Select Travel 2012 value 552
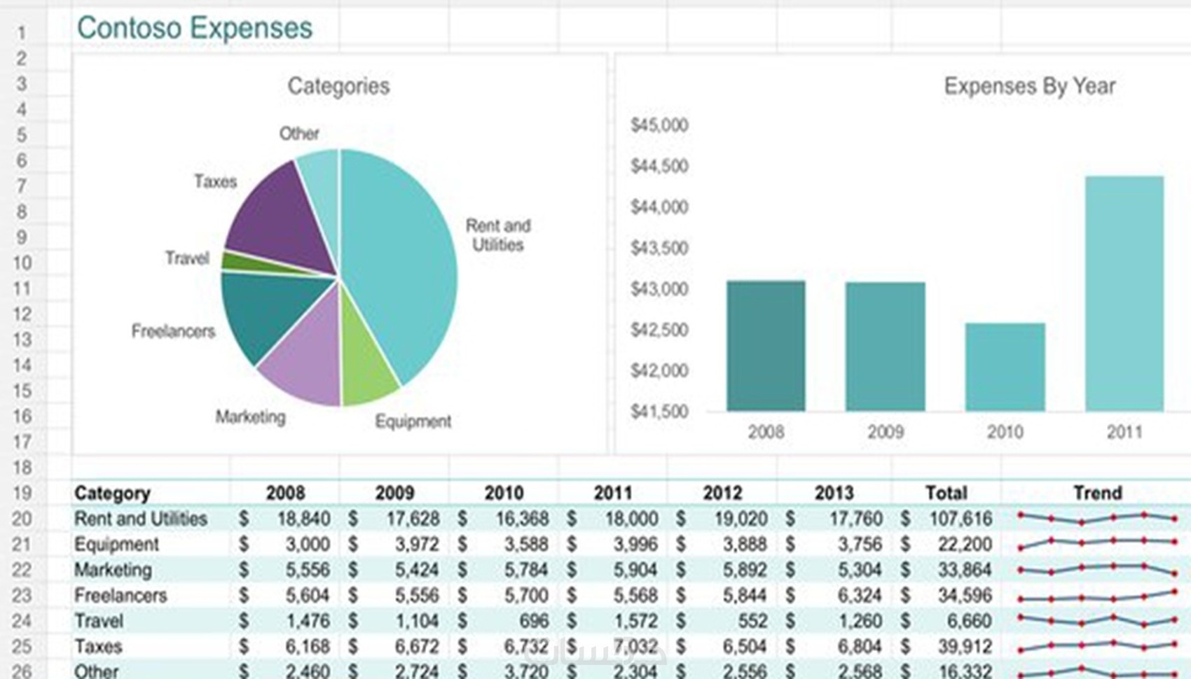Screen dimensions: 1191x679 [x=722, y=621]
